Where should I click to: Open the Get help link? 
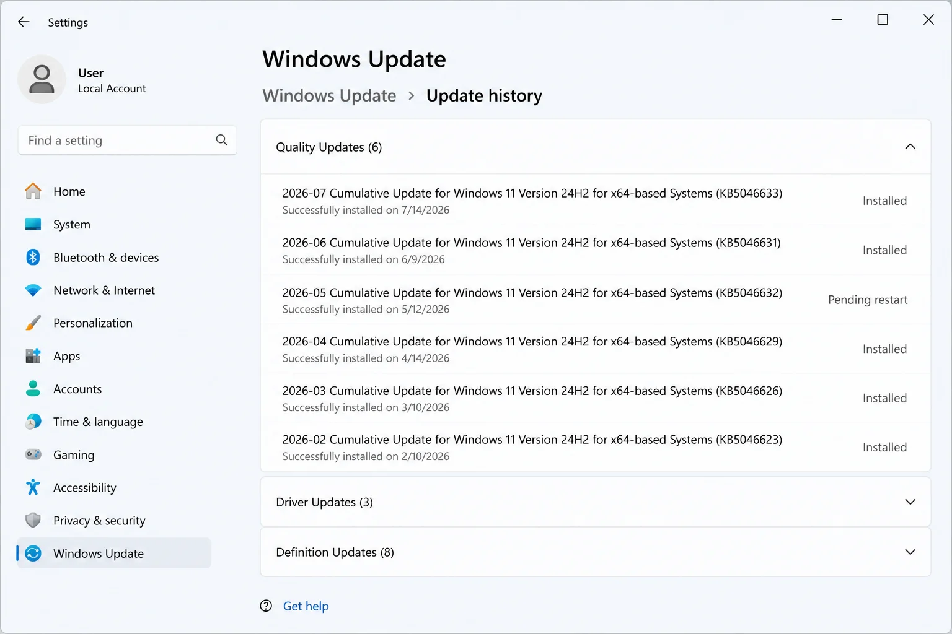click(x=306, y=606)
